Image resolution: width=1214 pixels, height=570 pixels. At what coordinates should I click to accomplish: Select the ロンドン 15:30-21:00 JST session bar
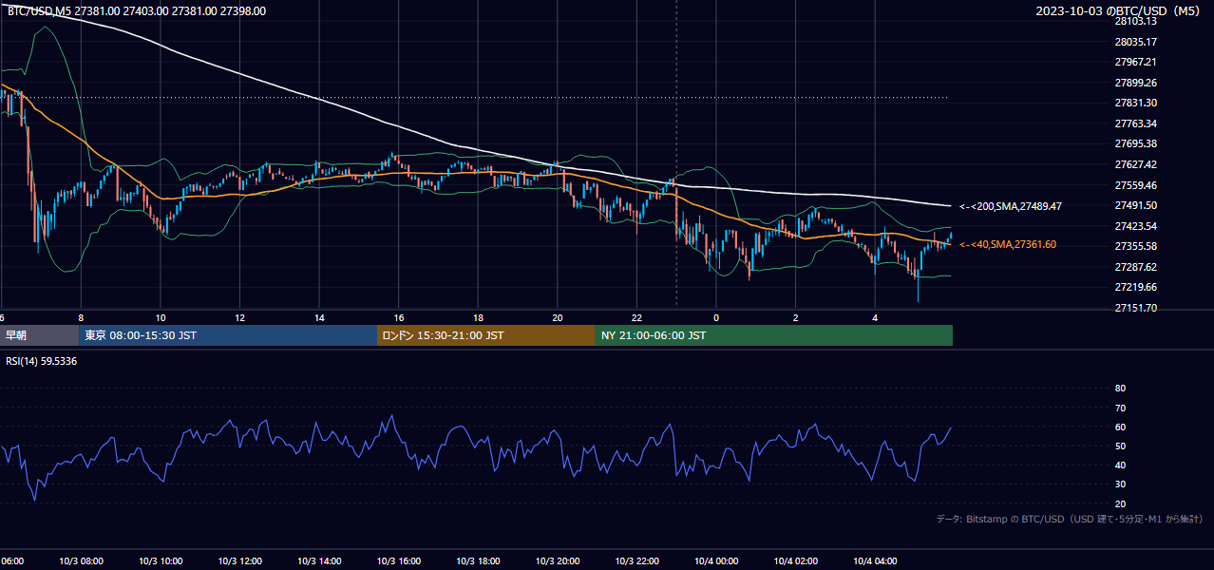486,335
